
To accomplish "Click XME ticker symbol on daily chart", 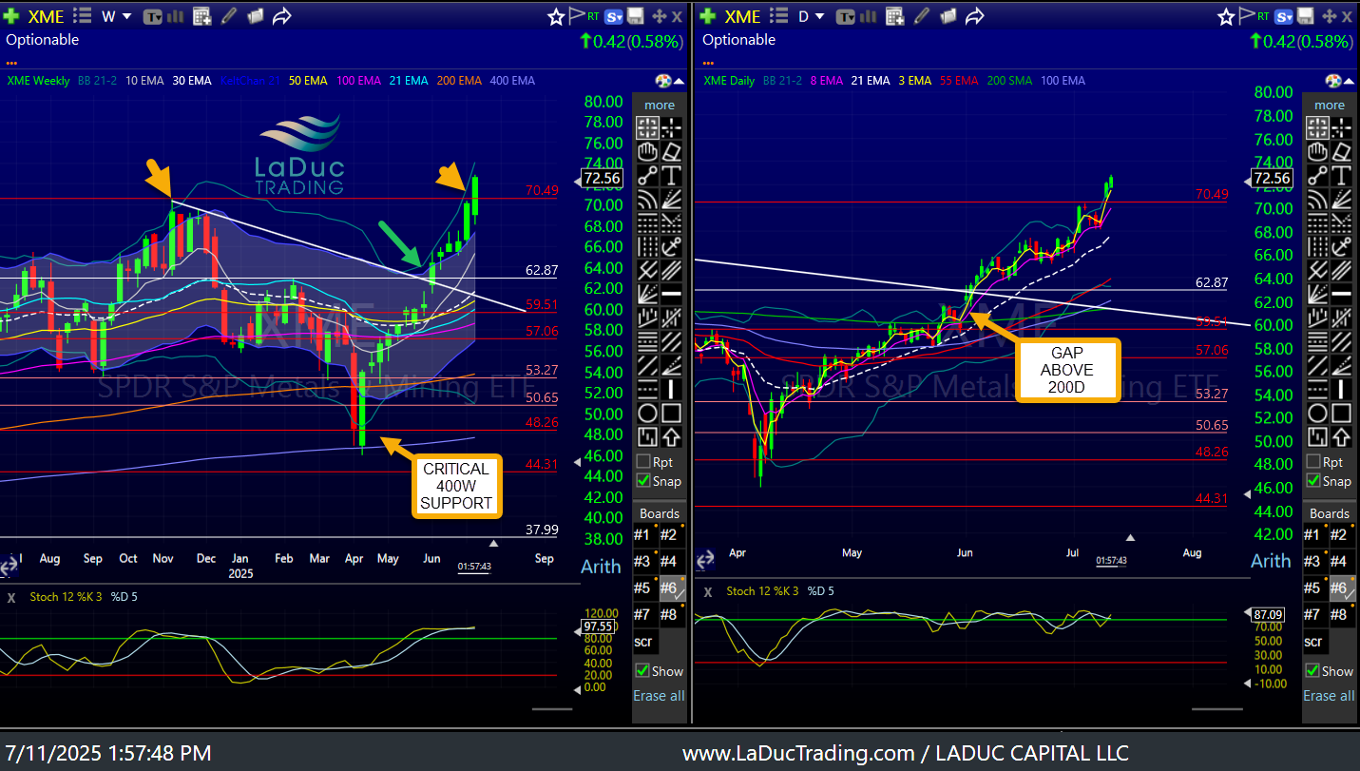I will [x=742, y=16].
